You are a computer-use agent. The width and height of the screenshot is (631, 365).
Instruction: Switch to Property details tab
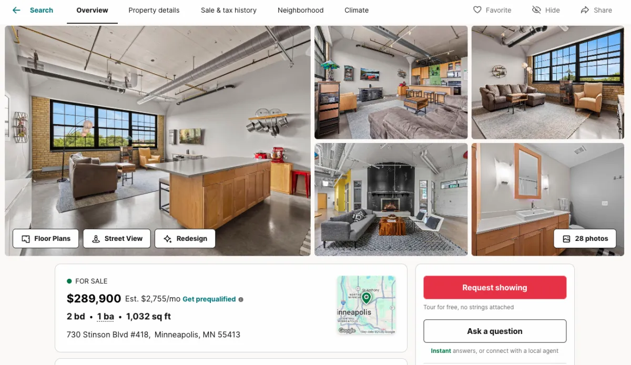[154, 10]
